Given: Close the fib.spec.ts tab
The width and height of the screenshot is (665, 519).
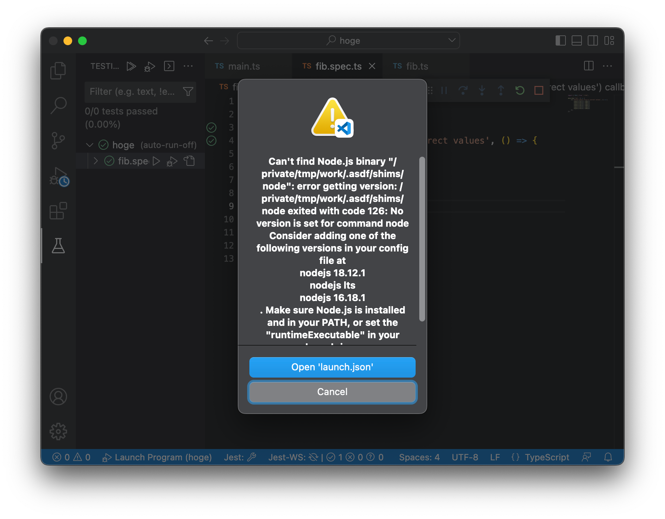Looking at the screenshot, I should (x=372, y=66).
